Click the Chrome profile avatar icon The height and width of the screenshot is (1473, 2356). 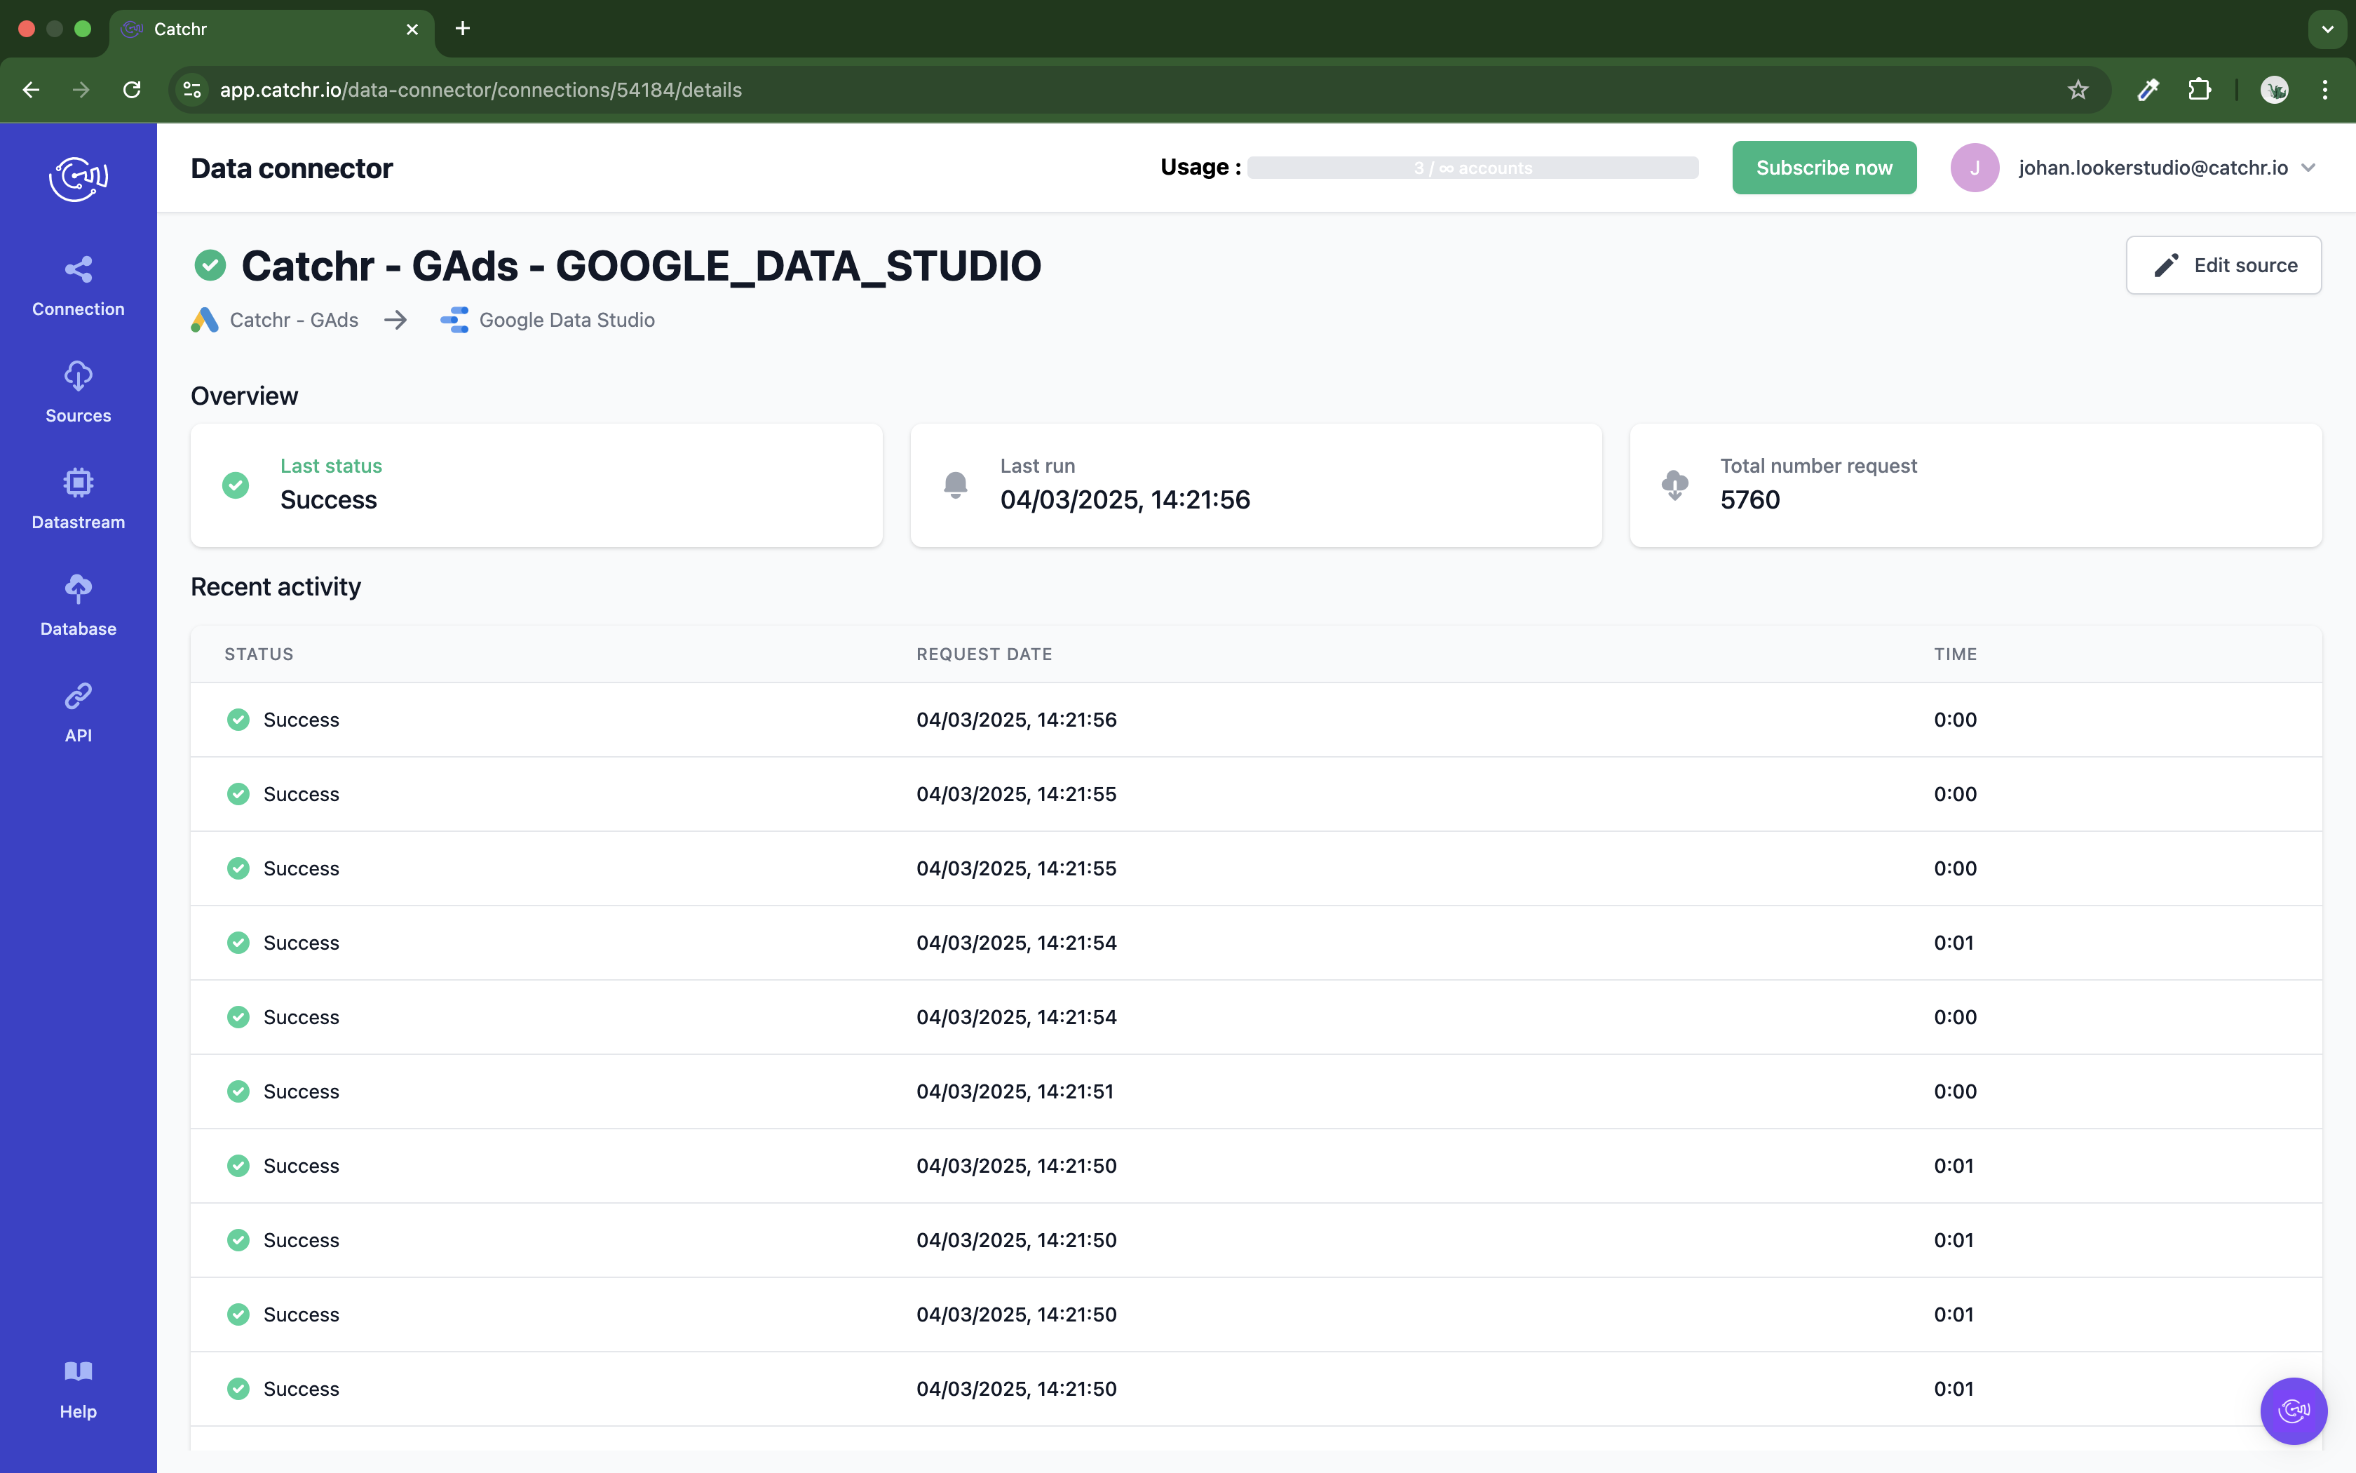pyautogui.click(x=2273, y=90)
